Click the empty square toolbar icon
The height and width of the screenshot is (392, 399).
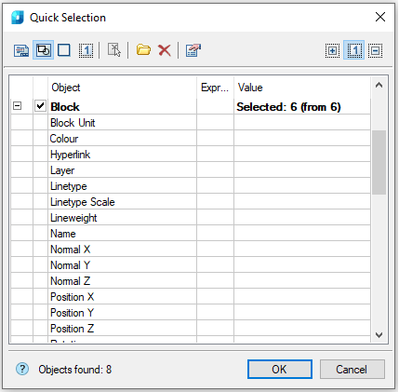coord(64,50)
